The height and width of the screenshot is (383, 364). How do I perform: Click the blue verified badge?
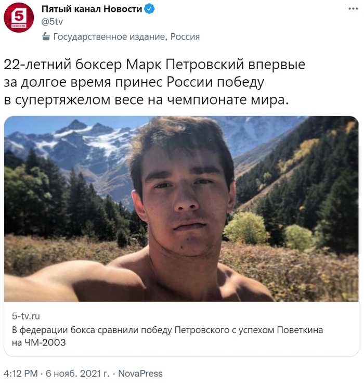pos(149,9)
